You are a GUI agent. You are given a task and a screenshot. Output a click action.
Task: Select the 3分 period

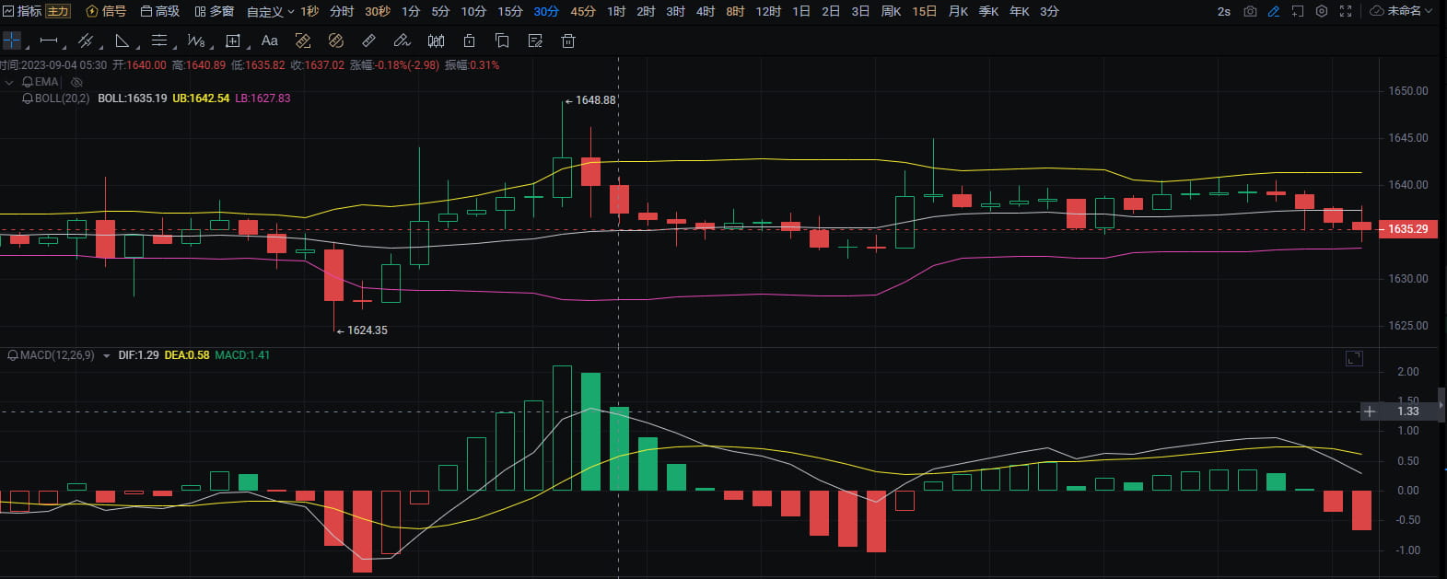click(1049, 11)
